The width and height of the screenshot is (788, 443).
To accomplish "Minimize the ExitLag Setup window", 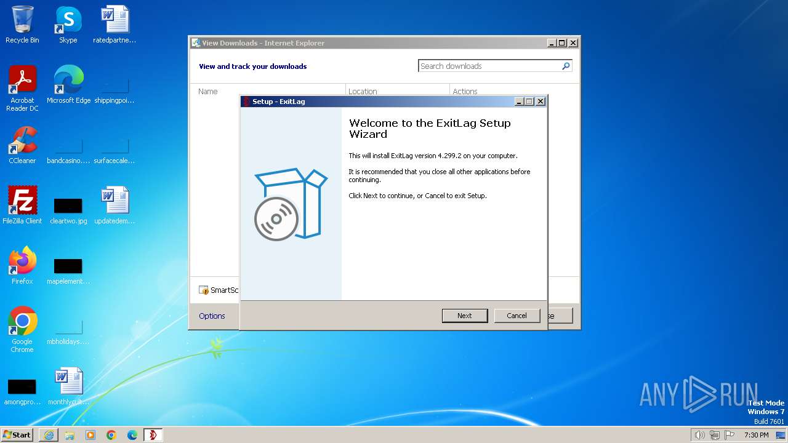I will 519,102.
